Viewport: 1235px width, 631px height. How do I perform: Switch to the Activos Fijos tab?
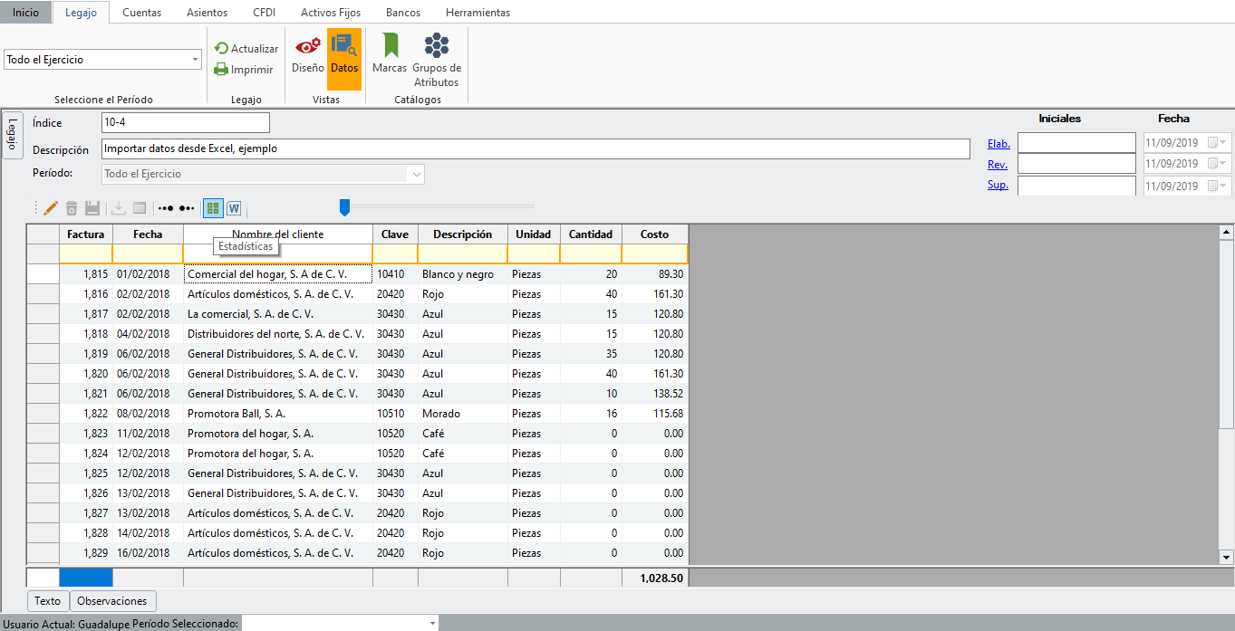(331, 13)
